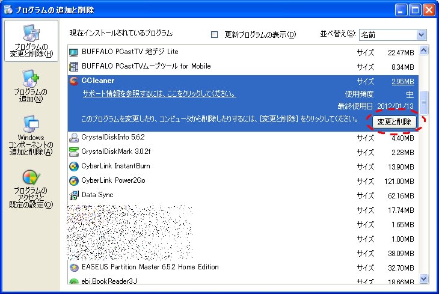Click the EASEUS Partition Master icon
Screen dimensions: 439x294
tap(73, 268)
